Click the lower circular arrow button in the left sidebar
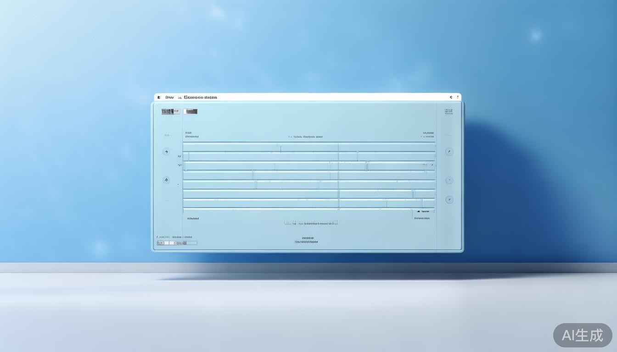This screenshot has height=352, width=617. pos(166,180)
